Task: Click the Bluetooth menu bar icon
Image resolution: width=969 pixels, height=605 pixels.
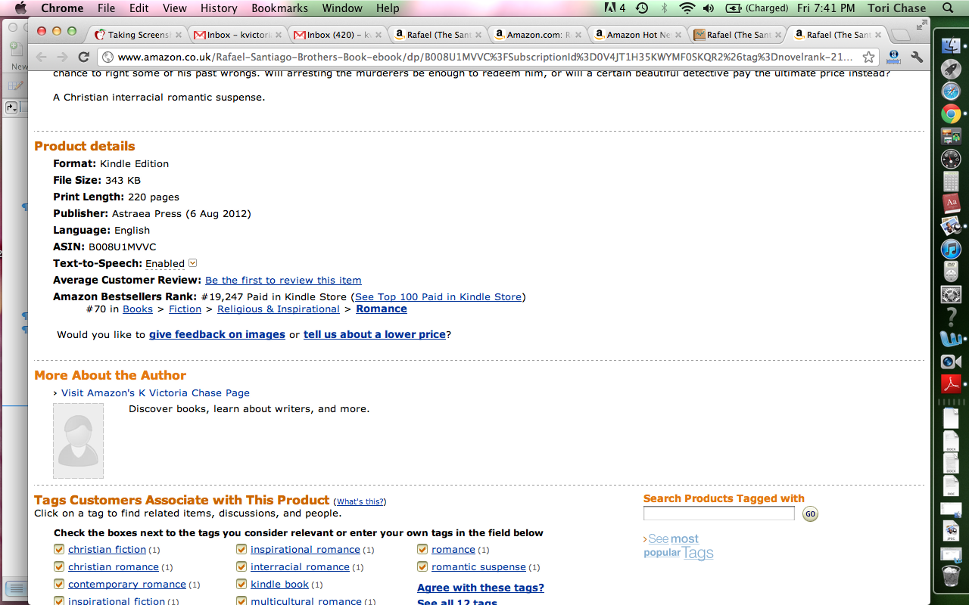Action: pos(665,8)
